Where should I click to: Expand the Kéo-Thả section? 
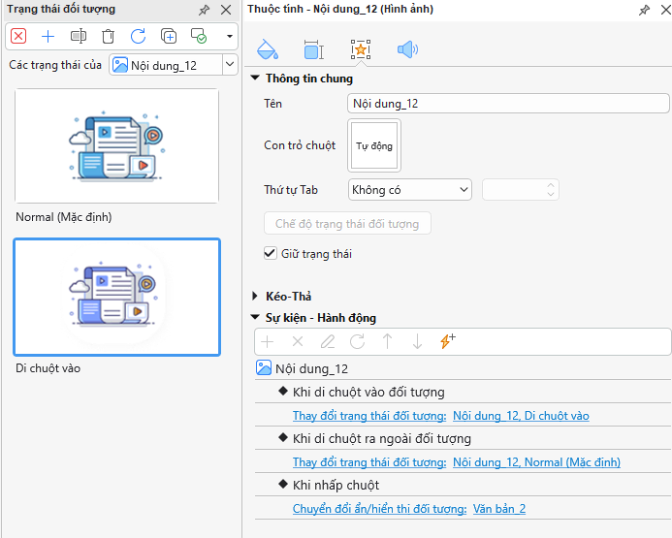pos(256,296)
